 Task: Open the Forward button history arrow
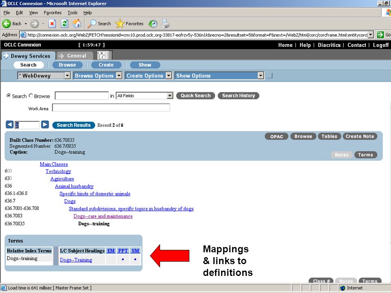click(x=43, y=24)
